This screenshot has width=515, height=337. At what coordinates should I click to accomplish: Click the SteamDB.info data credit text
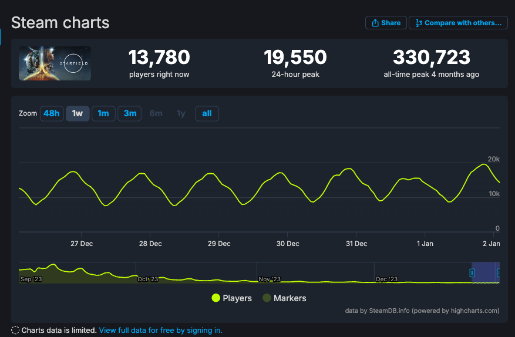point(422,311)
